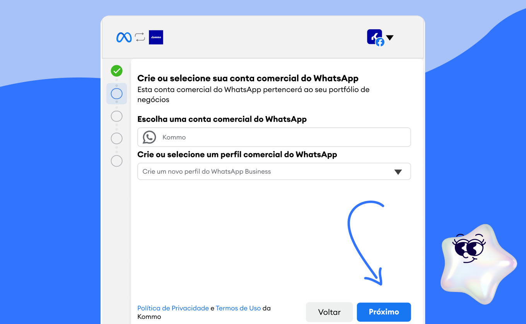Screen dimensions: 526x324
Task: Expand the account switcher arrow
Action: click(x=390, y=37)
